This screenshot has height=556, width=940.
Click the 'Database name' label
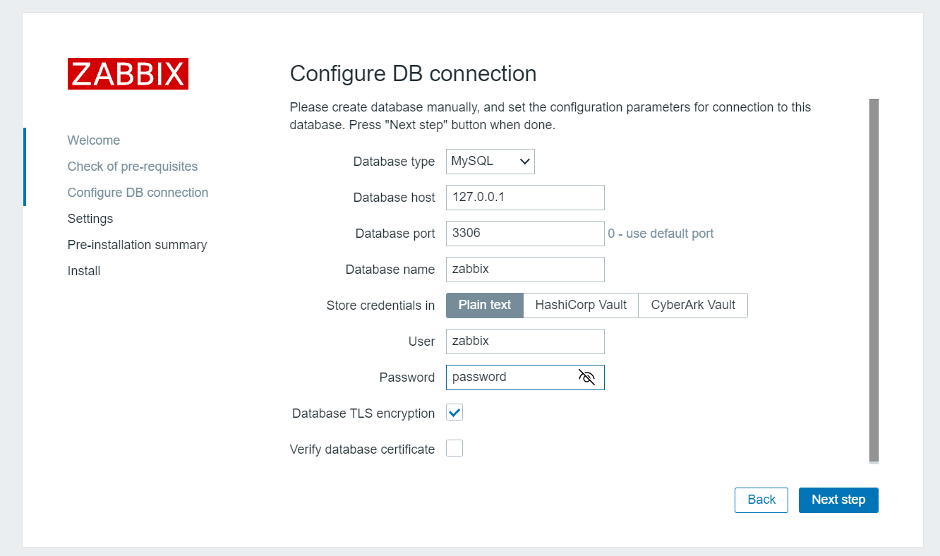point(390,270)
